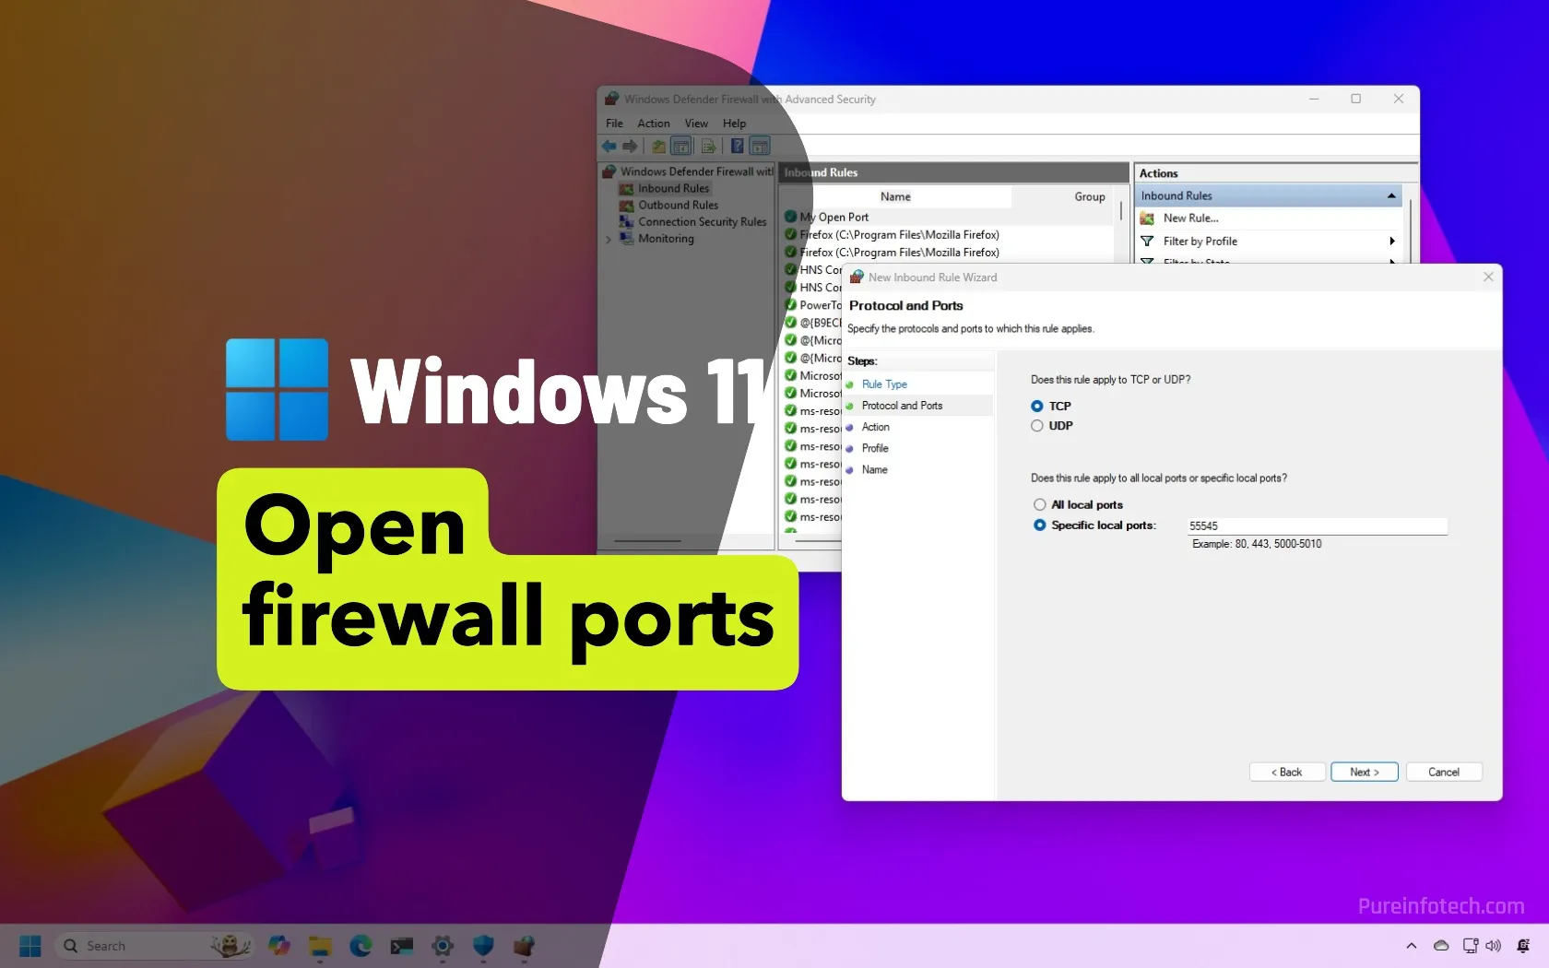Click the Filter by Profile funnel icon
Screen dimensions: 1549x968
tap(1147, 242)
